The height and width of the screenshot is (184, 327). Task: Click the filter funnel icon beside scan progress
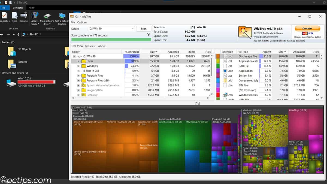point(149,35)
